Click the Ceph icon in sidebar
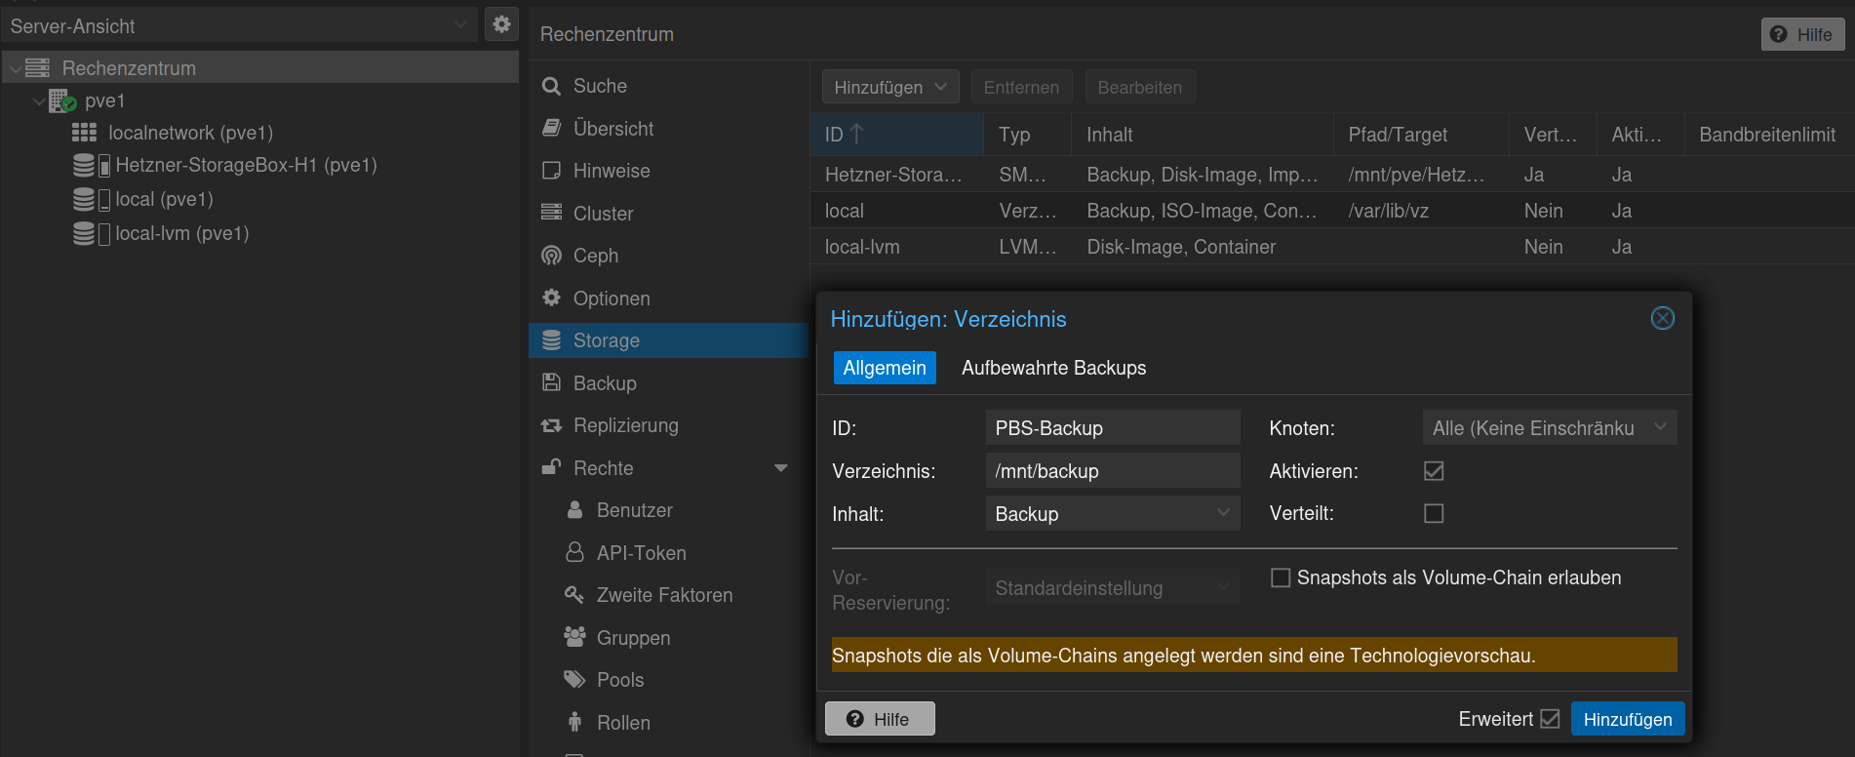Screen dimensions: 1855x757 tap(551, 256)
